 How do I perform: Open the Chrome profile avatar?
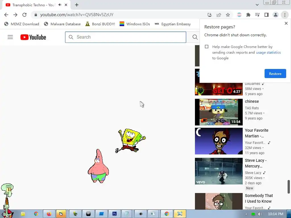coord(276,15)
